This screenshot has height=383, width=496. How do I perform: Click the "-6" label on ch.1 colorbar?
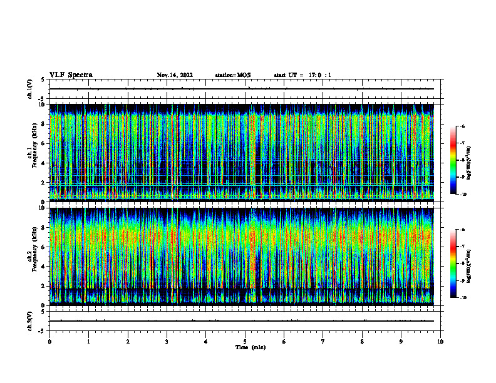[463, 126]
